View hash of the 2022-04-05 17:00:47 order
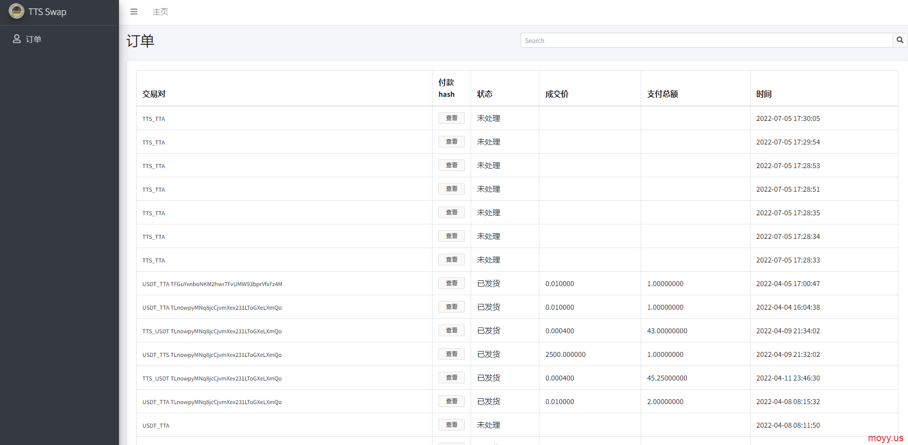908x445 pixels. pyautogui.click(x=451, y=283)
